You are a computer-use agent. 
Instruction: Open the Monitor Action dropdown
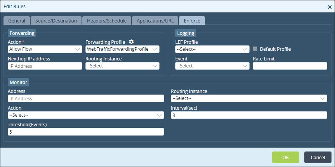coord(86,115)
